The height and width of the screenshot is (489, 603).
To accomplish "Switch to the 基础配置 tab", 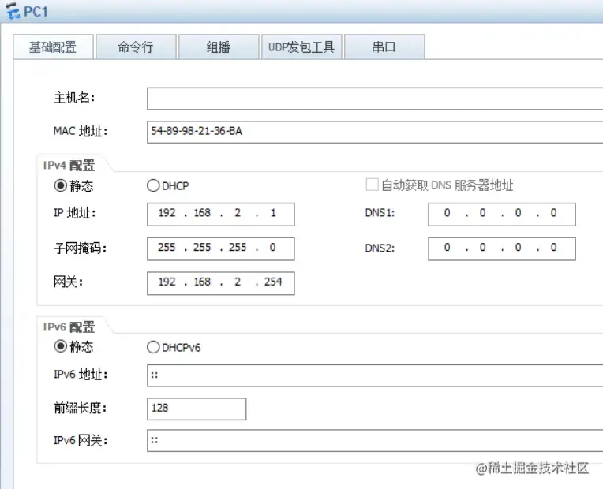I will pyautogui.click(x=53, y=47).
